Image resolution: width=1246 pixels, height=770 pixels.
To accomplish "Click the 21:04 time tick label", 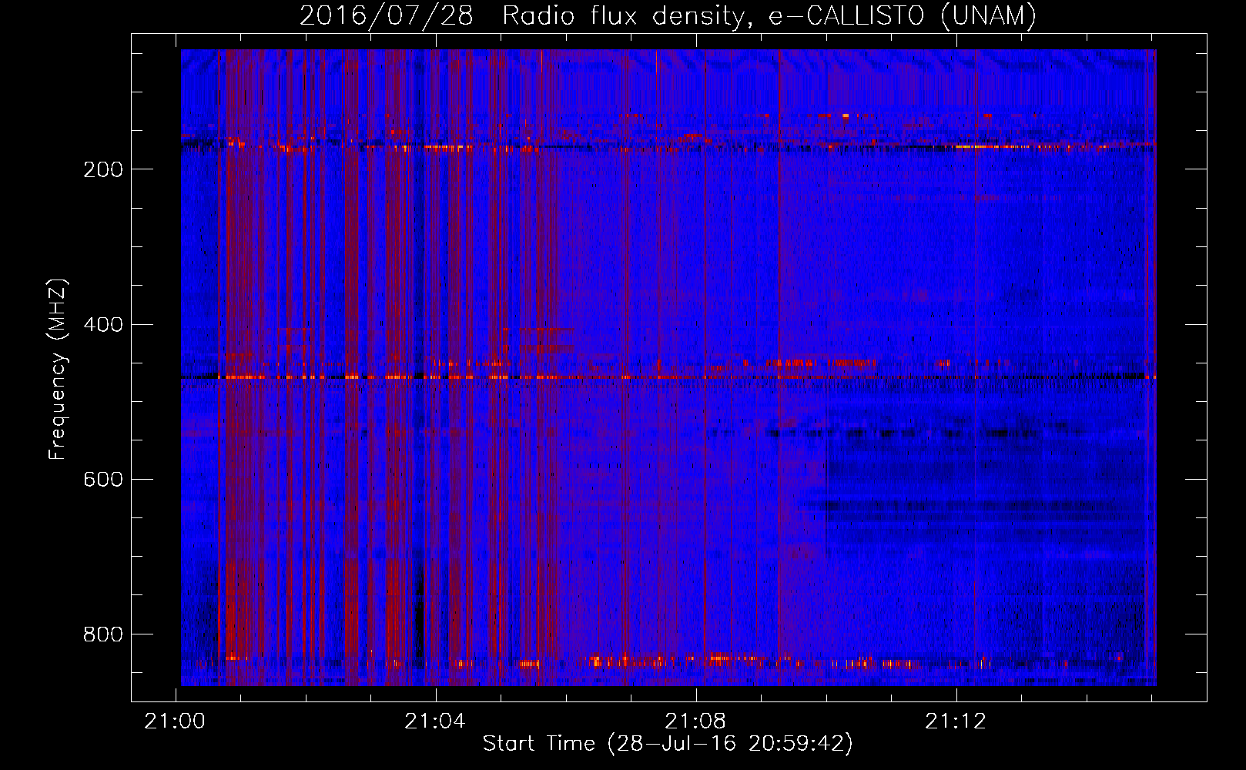I will point(435,721).
